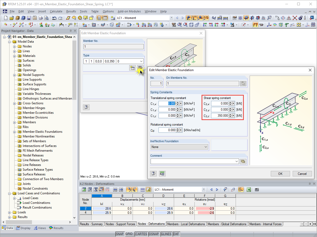Viewport: 317px width, 237px height.
Task: Open the LC1 - Moment dropdown in results table
Action: [203, 190]
